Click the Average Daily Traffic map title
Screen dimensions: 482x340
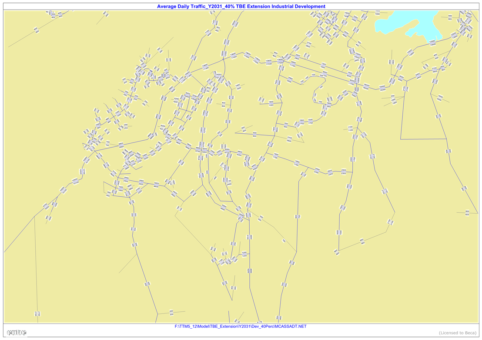[241, 7]
